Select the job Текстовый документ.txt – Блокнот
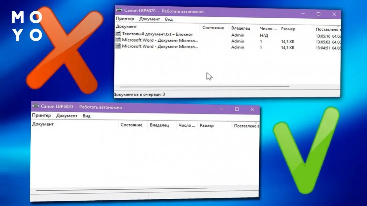This screenshot has height=206, width=367. click(x=157, y=34)
